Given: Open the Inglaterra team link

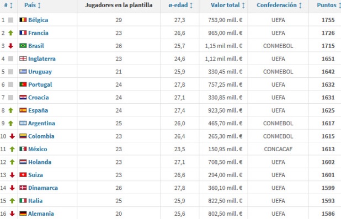Looking at the screenshot, I should point(42,58).
